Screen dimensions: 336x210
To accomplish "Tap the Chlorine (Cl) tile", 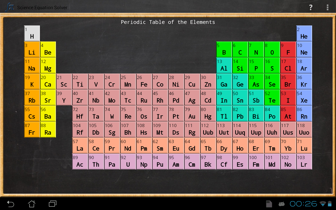I will 288,65.
